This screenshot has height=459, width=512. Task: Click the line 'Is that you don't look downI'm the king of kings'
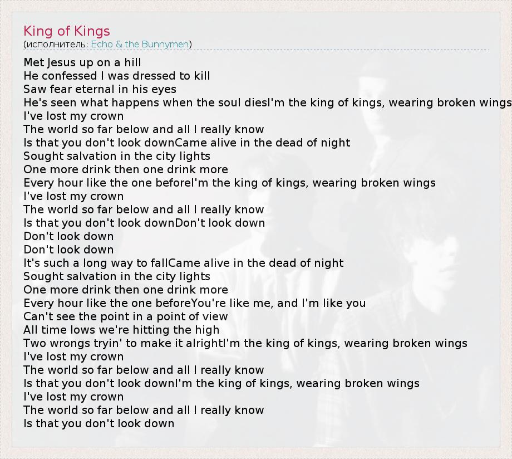coord(221,383)
